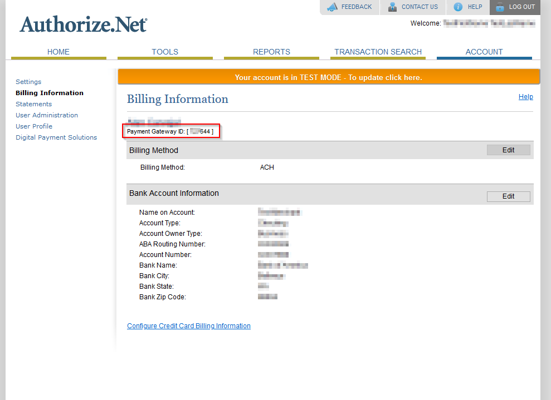This screenshot has width=551, height=400.
Task: Edit the Billing Method section
Action: pyautogui.click(x=508, y=150)
